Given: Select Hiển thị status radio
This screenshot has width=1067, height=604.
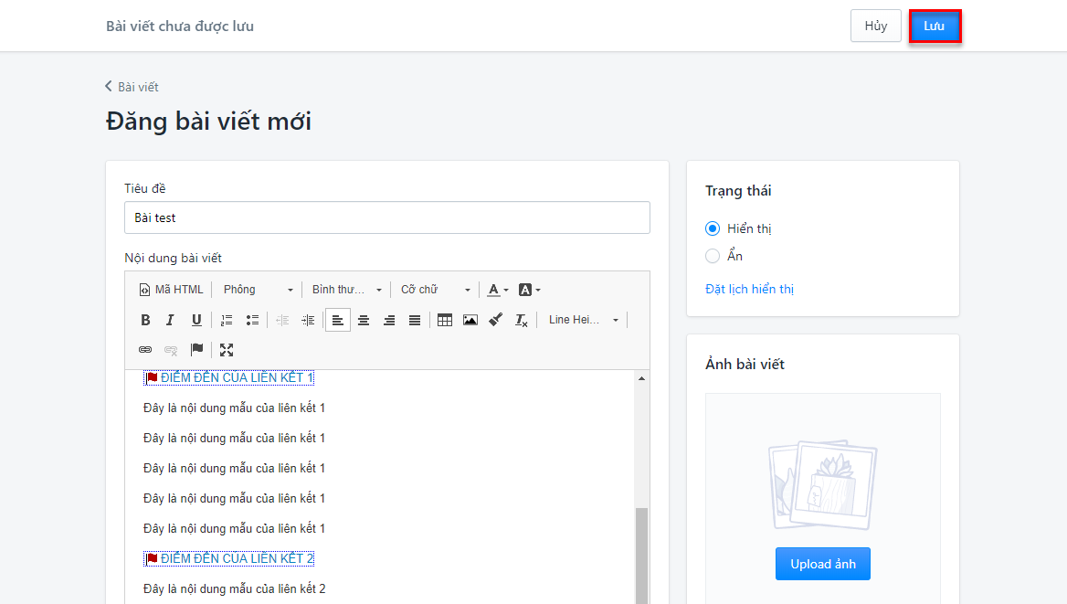Looking at the screenshot, I should click(x=713, y=228).
